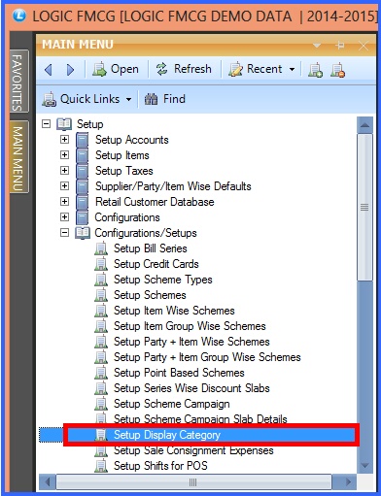Image resolution: width=381 pixels, height=496 pixels.
Task: Expand the Configurations node
Action: tap(65, 216)
